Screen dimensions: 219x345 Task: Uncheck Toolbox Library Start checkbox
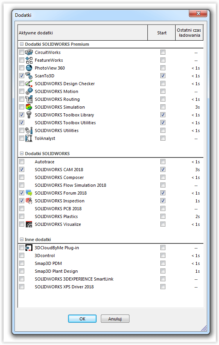(163, 114)
